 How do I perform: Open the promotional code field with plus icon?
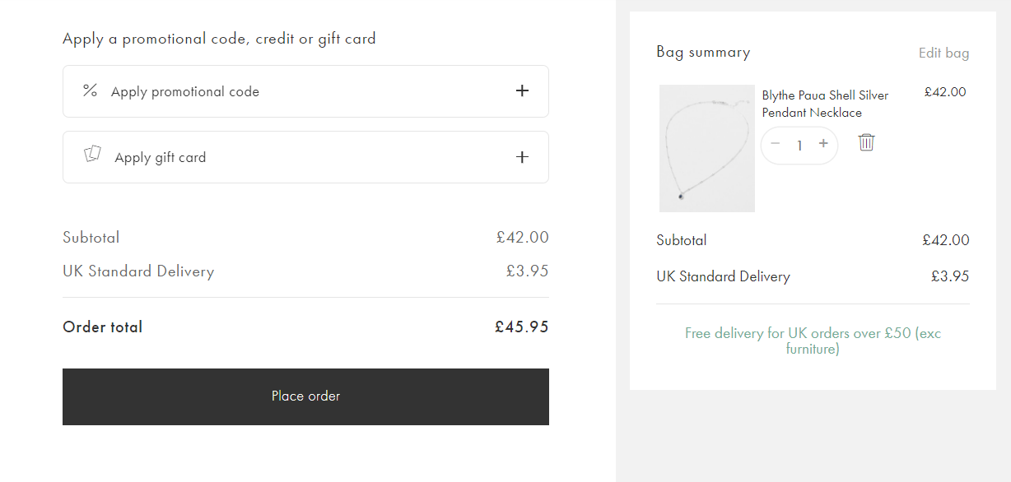522,91
